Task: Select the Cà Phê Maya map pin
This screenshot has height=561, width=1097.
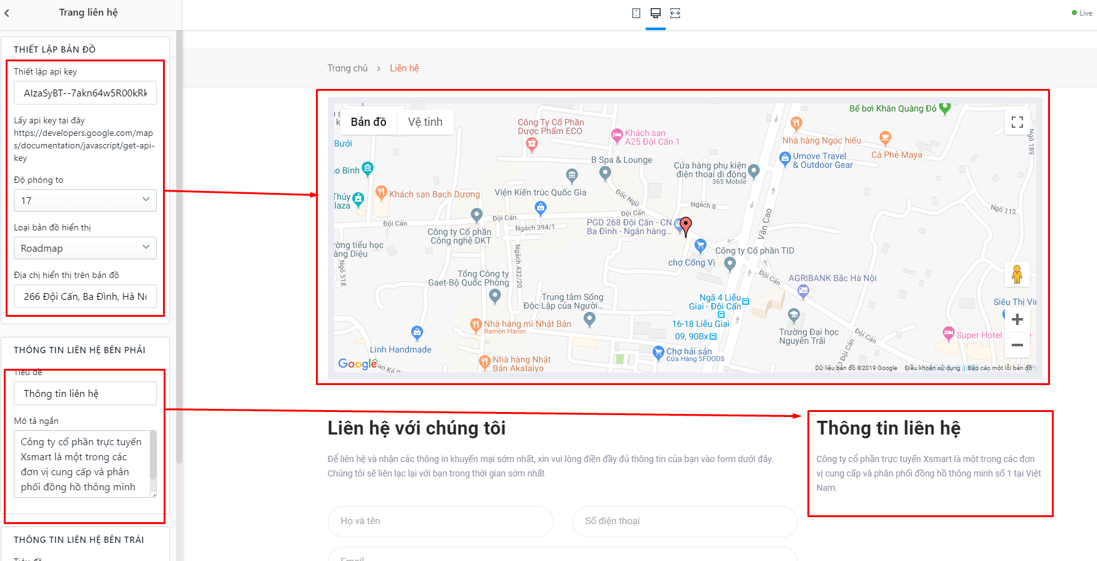Action: [885, 138]
